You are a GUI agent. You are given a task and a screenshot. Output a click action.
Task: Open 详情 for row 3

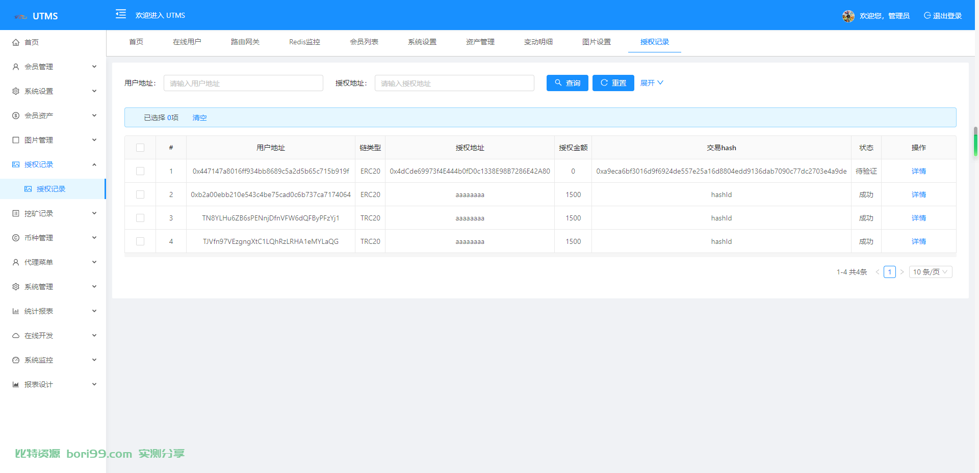[919, 218]
